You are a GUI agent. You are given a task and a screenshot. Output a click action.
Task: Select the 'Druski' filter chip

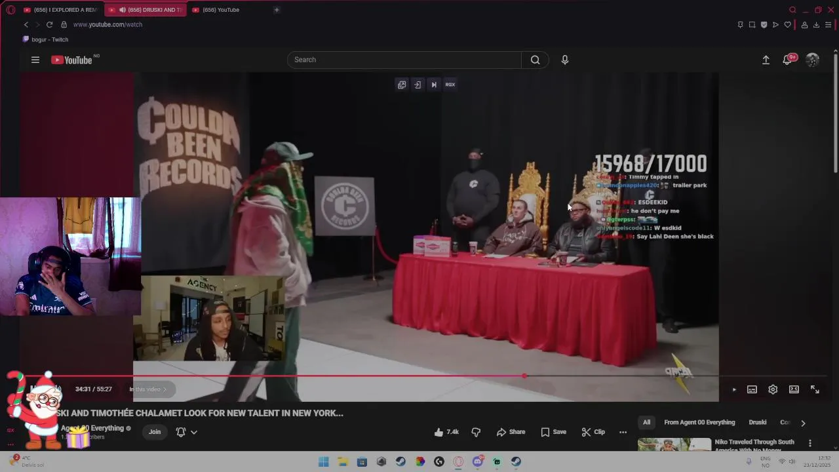(757, 423)
